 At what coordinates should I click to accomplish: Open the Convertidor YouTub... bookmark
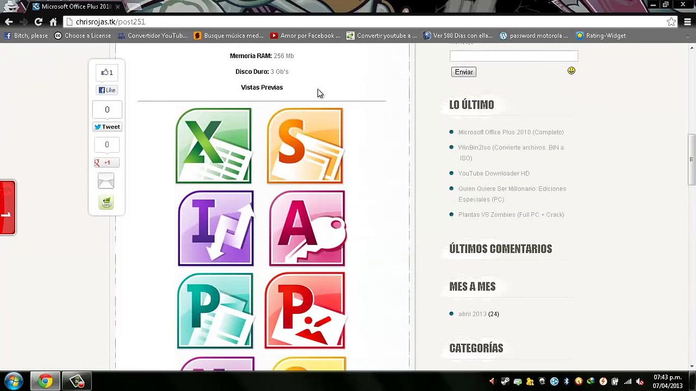(152, 36)
